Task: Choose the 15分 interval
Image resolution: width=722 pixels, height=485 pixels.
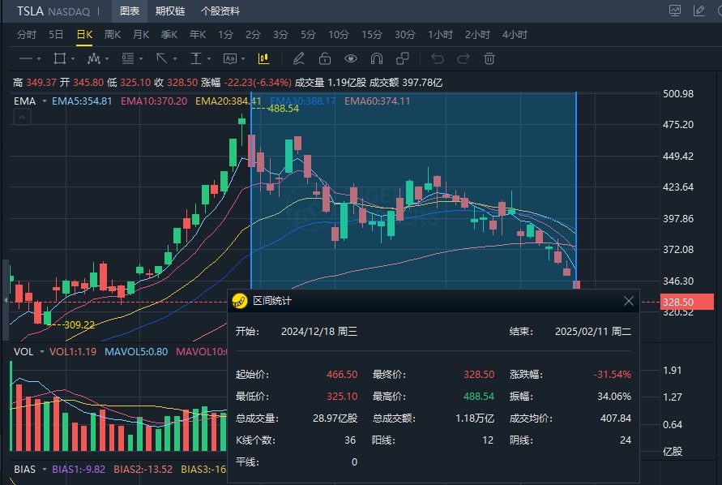Action: click(x=372, y=35)
